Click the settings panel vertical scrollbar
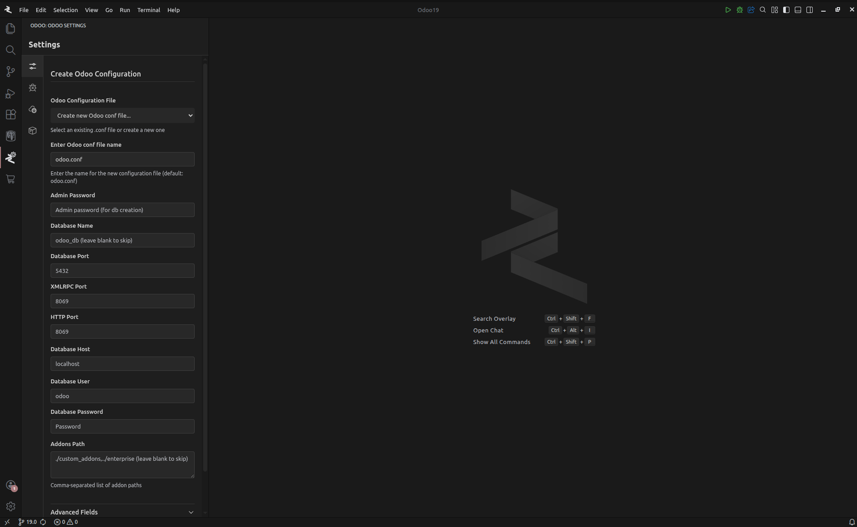This screenshot has height=527, width=857. (x=205, y=268)
